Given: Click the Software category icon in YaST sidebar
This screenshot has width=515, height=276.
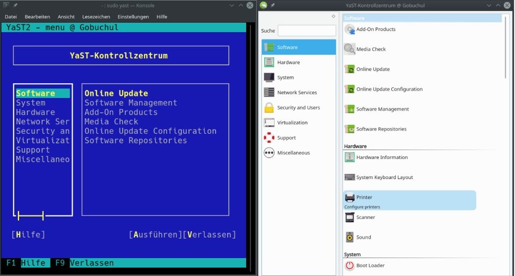Looking at the screenshot, I should pyautogui.click(x=269, y=47).
